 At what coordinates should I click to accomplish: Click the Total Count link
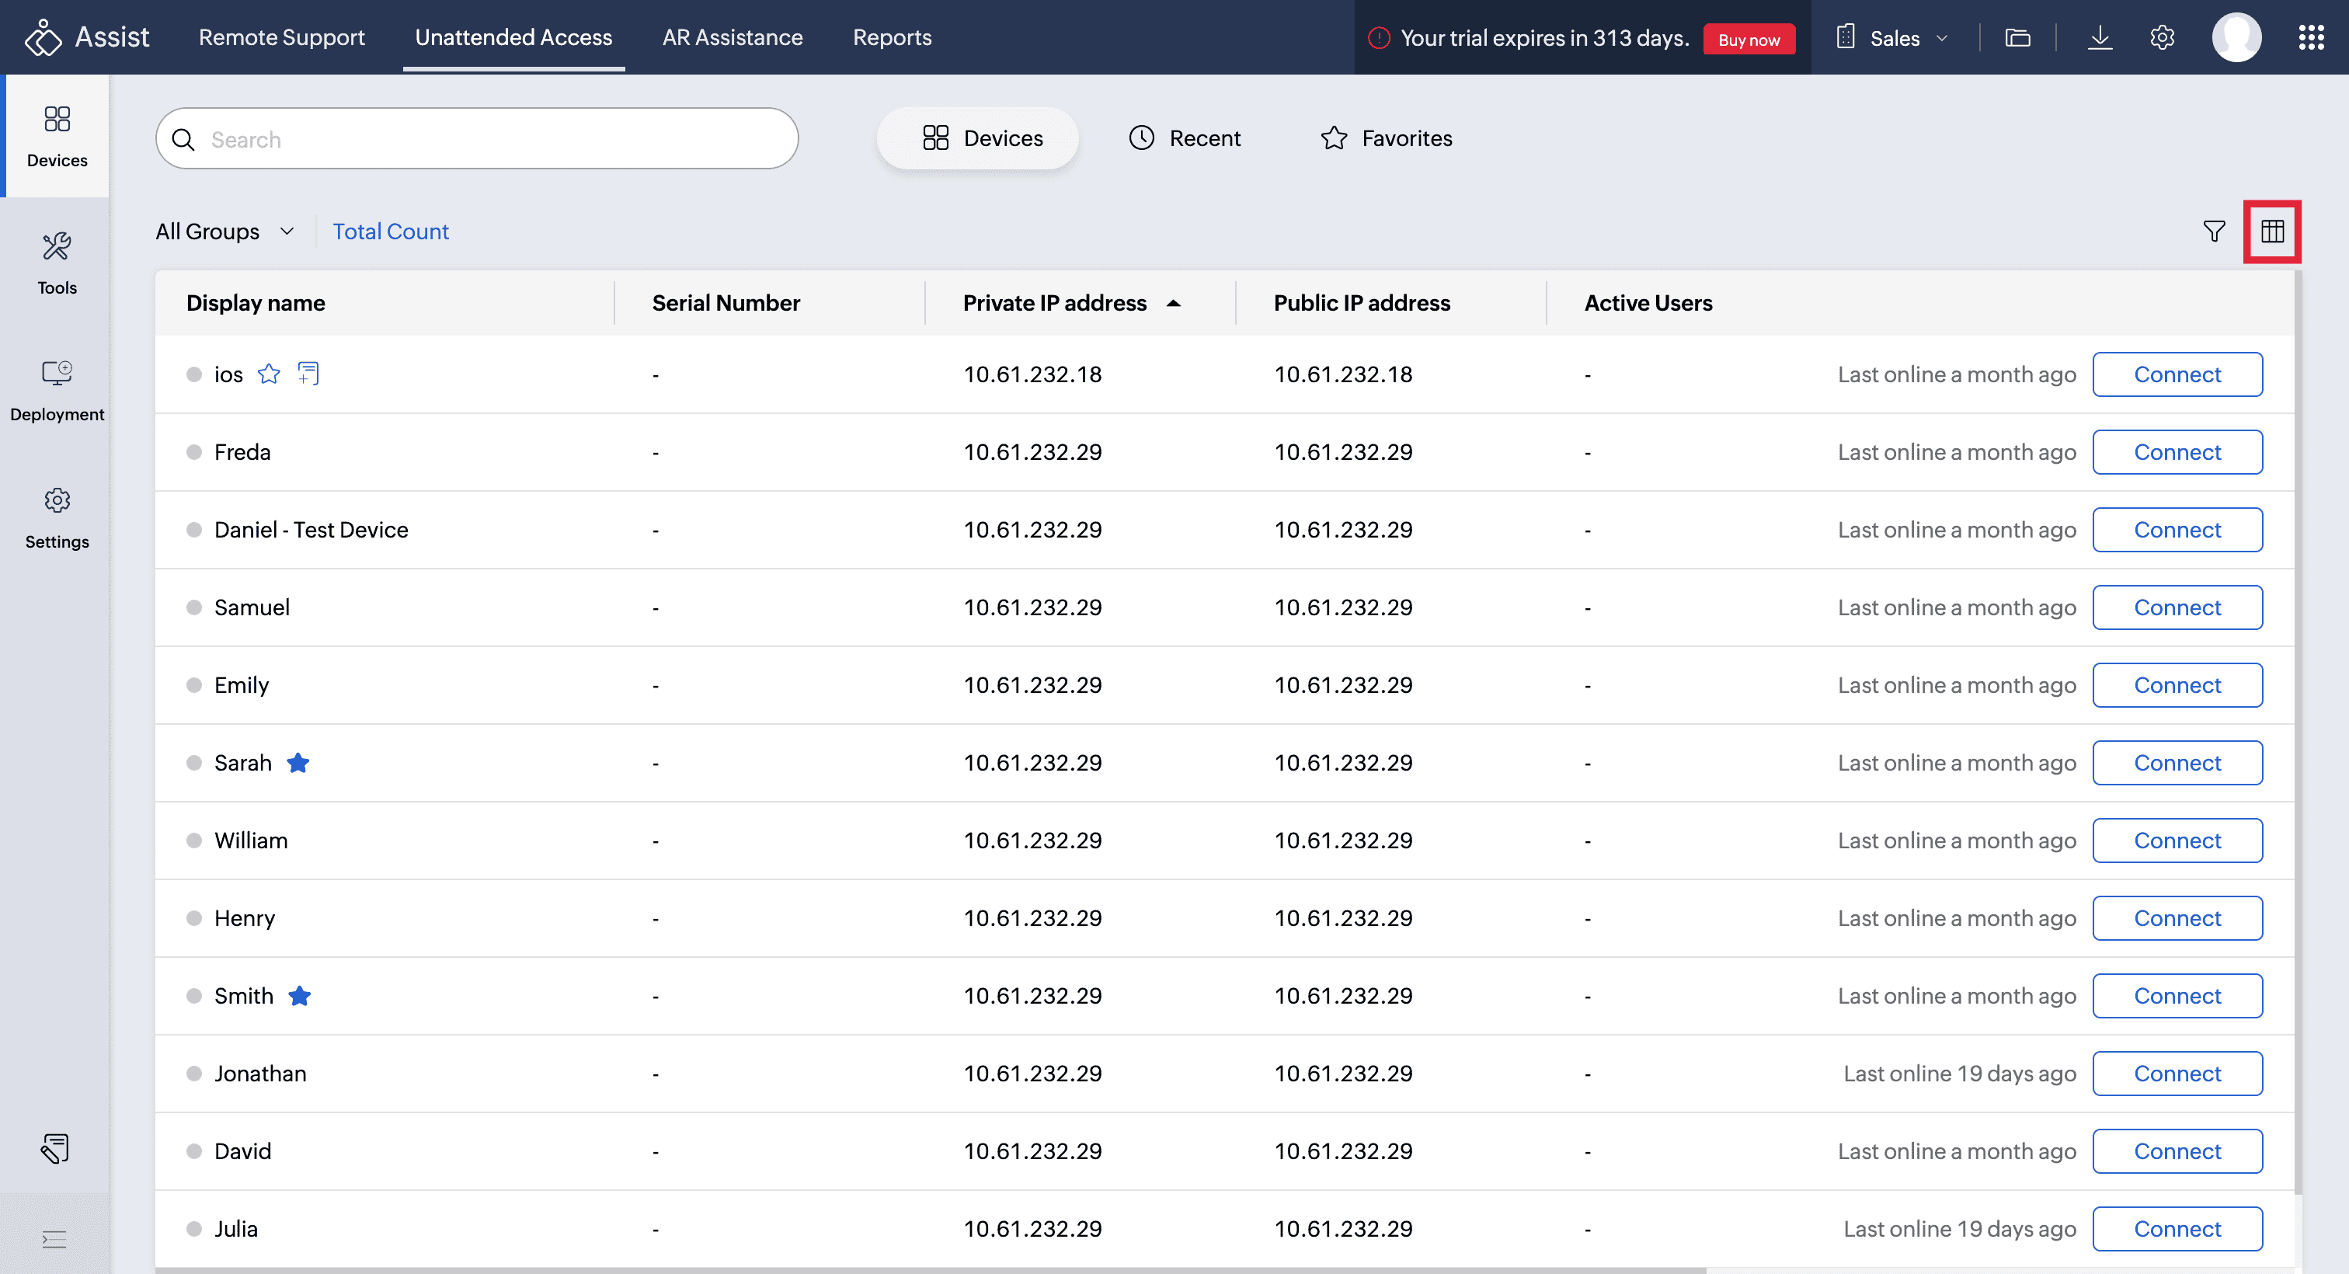coord(390,231)
